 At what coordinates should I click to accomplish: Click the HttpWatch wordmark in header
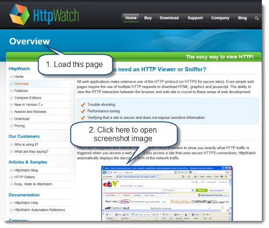[x=56, y=16]
